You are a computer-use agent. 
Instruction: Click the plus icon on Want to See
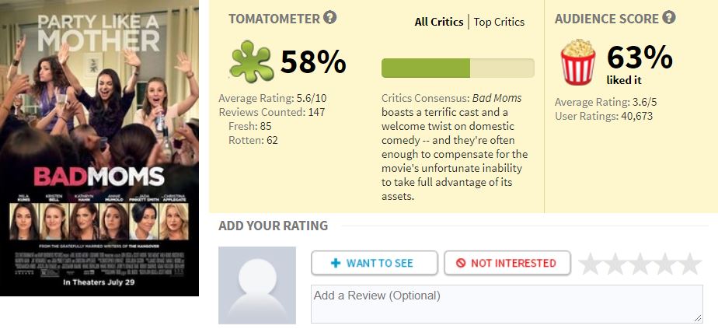pyautogui.click(x=336, y=263)
